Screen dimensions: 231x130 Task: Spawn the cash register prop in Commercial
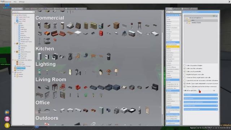pos(70,26)
